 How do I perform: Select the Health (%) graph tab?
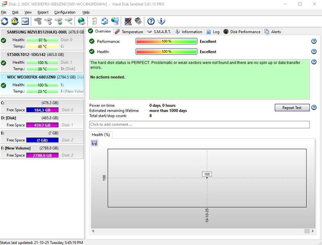(x=101, y=135)
